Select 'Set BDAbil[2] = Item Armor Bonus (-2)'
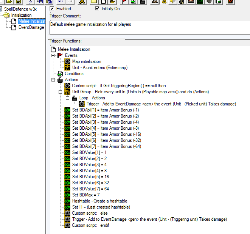This screenshot has width=250, height=234. [106, 116]
